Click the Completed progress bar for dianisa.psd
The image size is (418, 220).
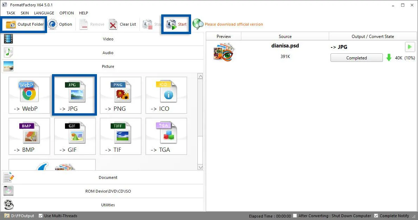tap(356, 57)
